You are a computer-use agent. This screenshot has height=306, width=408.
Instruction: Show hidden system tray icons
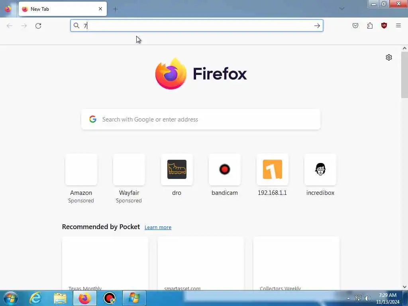[x=349, y=298]
